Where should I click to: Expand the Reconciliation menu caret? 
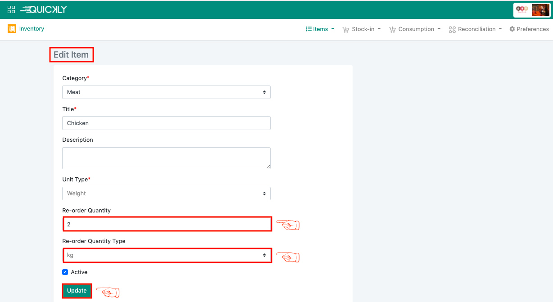pyautogui.click(x=500, y=29)
